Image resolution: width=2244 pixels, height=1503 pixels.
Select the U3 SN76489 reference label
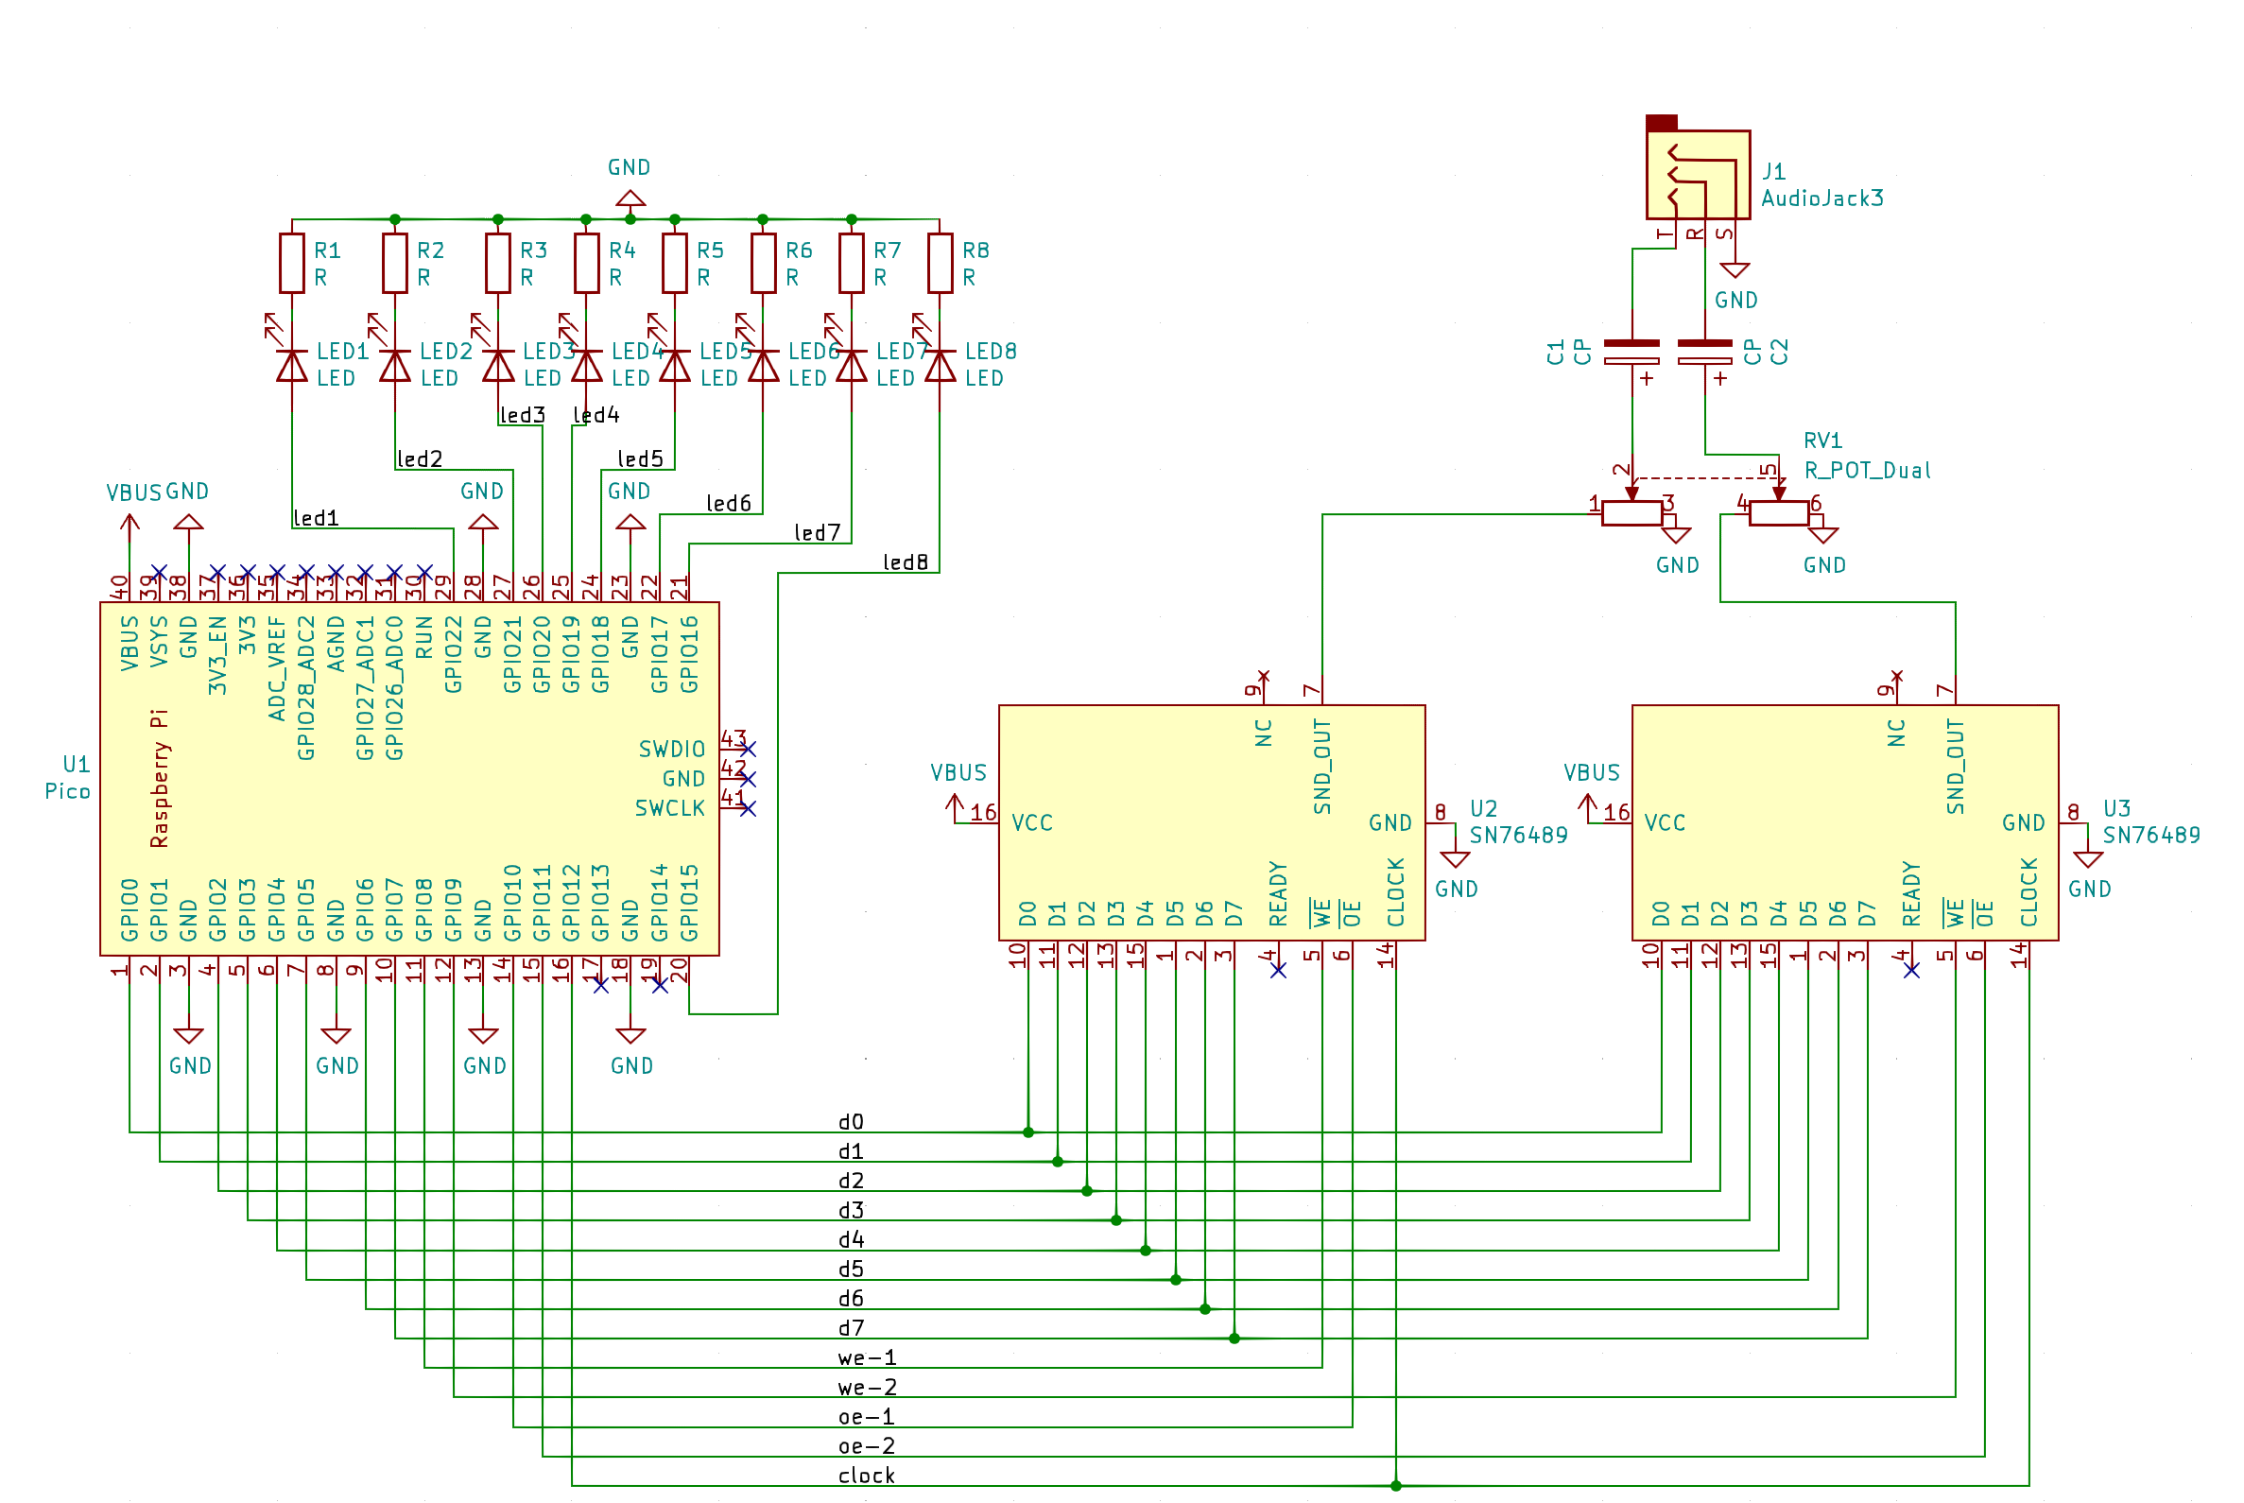2115,808
